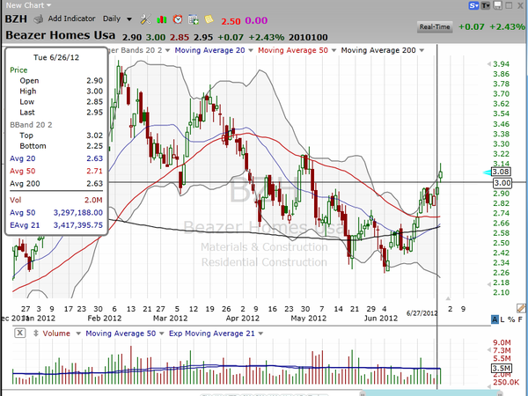Click the up-down arrows icon beside Volume
Image resolution: width=528 pixels, height=396 pixels.
pos(35,334)
